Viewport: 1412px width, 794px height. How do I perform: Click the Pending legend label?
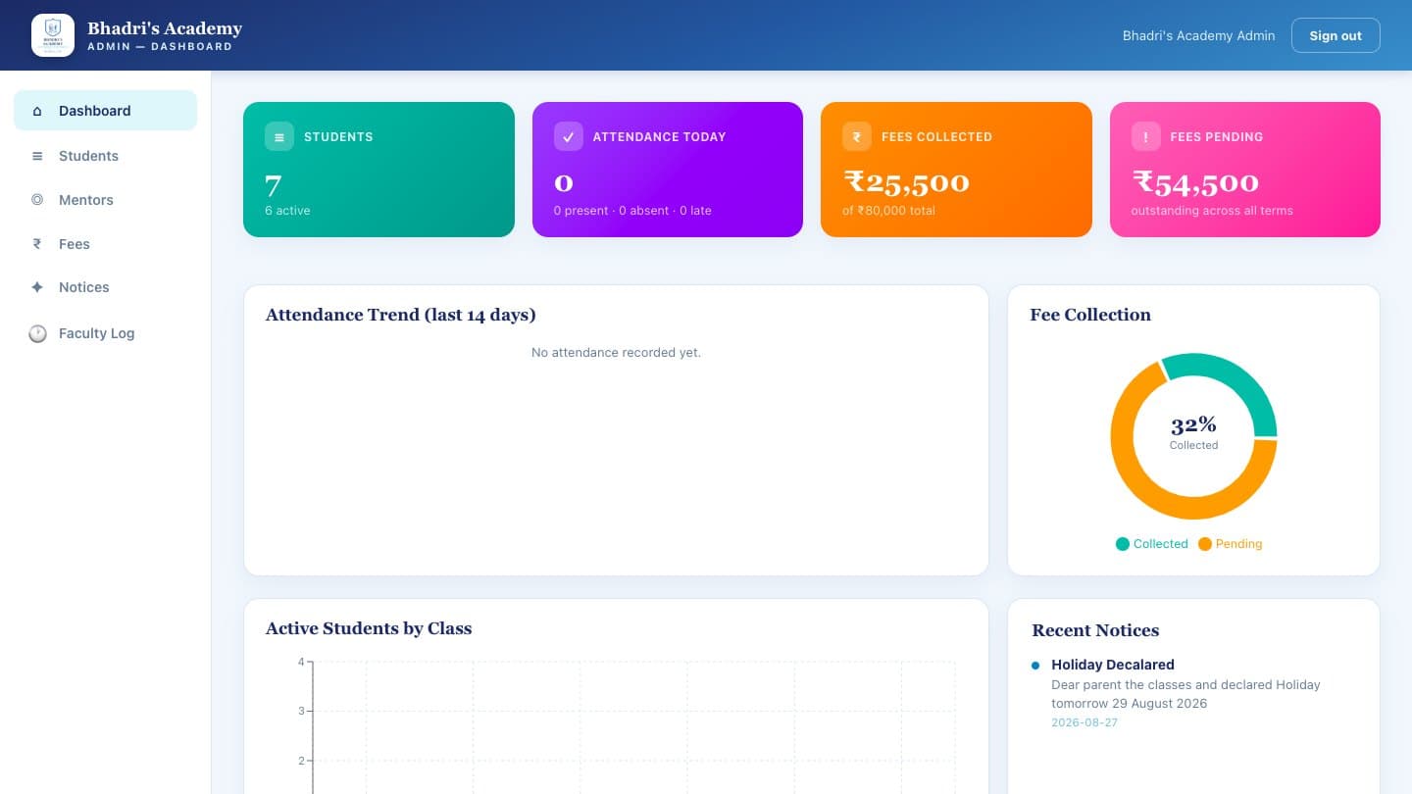click(1238, 544)
